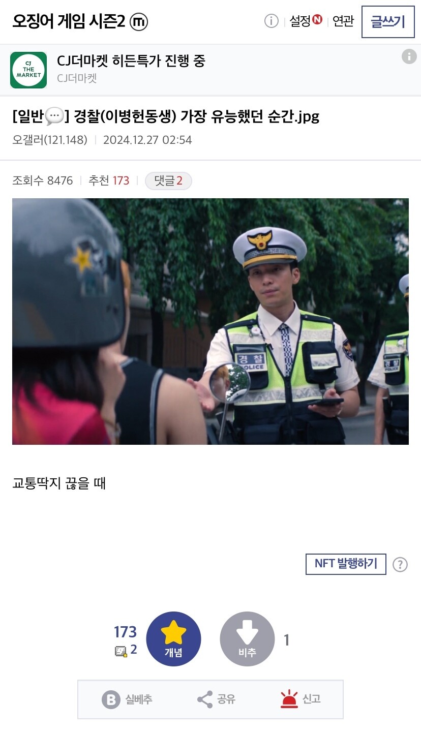Click the 실베추 B icon
Screen dimensions: 421x733
click(x=111, y=699)
